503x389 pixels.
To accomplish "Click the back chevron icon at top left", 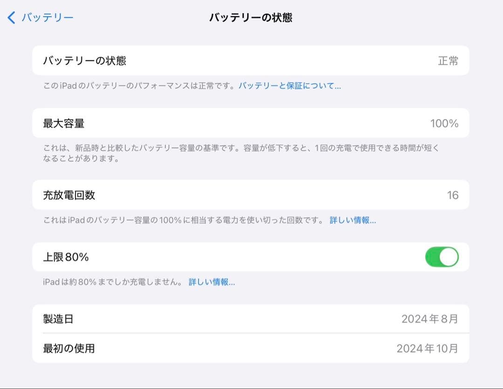I will click(x=11, y=17).
